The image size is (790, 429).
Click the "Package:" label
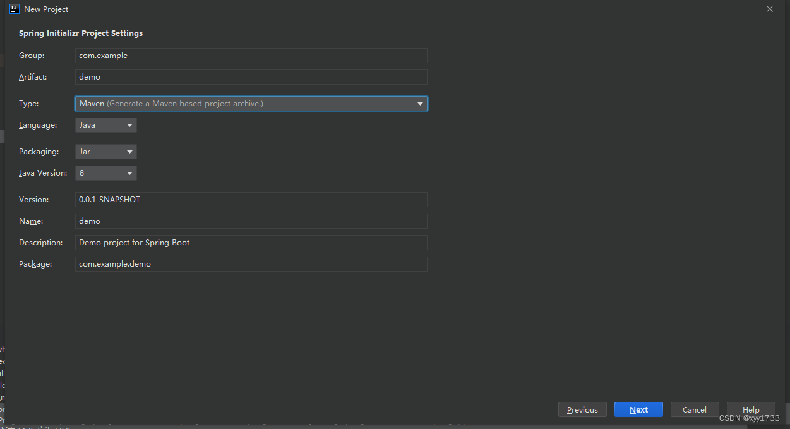(x=35, y=264)
